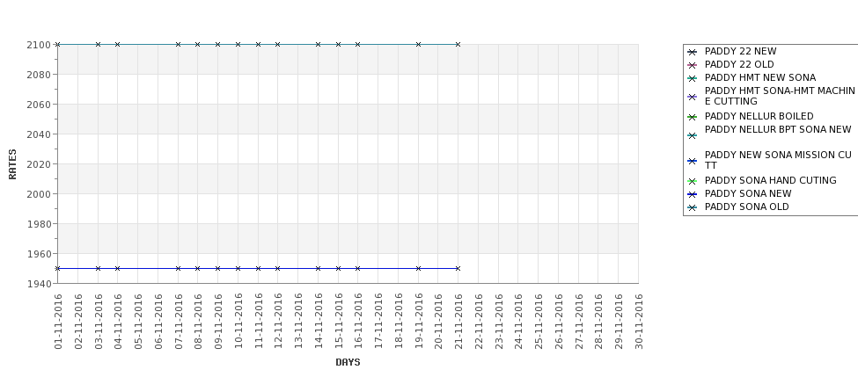Screen dimensions: 858x377
Task: Click the 1950 data point on 10-11-2016
Action: [x=238, y=268]
